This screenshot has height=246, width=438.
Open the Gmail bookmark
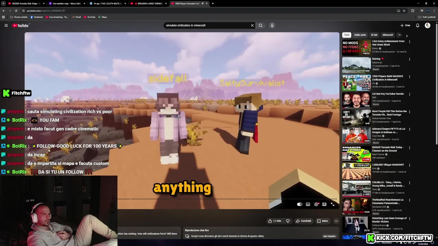[76, 17]
